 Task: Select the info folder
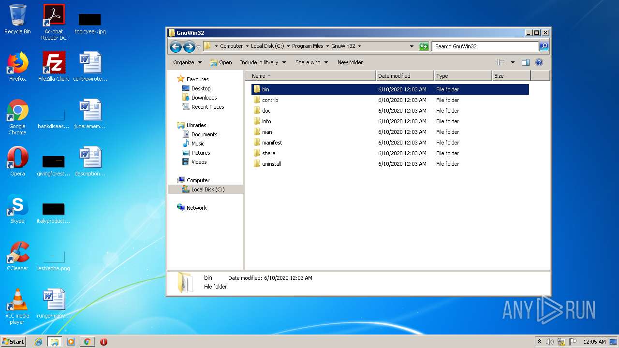click(x=390, y=121)
